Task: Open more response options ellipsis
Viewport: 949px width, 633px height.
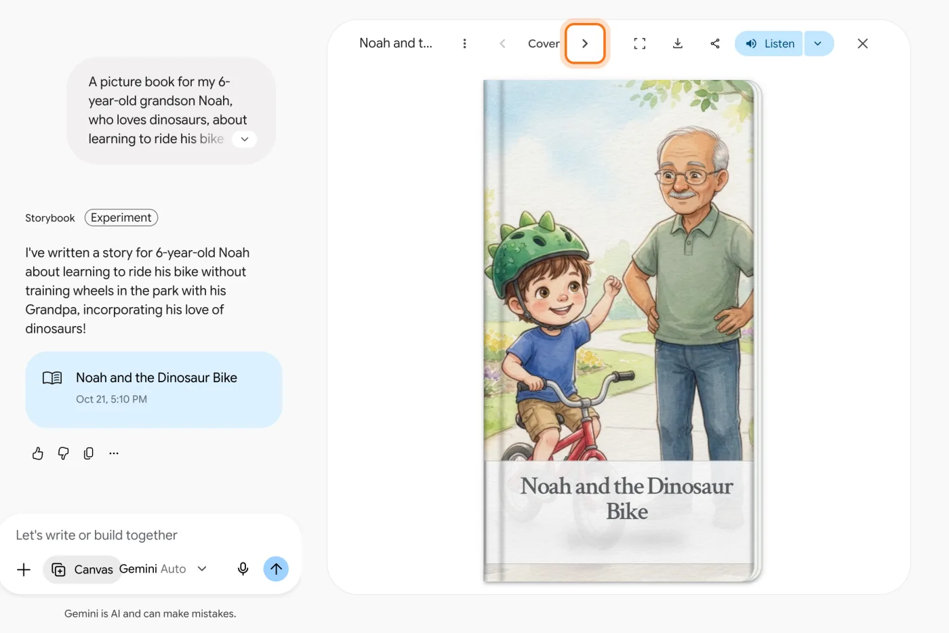Action: (114, 453)
